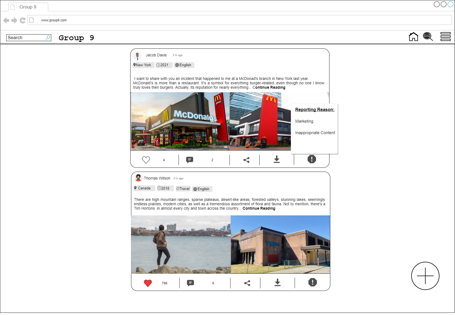Viewport: 455px width, 315px height.
Task: Open the right McDonald's building photo
Action: coord(260,121)
